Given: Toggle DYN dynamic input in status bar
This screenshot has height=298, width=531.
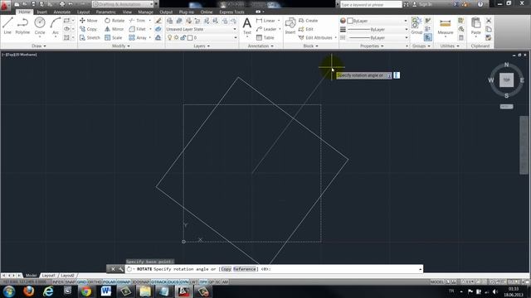Looking at the screenshot, I should click(x=184, y=282).
